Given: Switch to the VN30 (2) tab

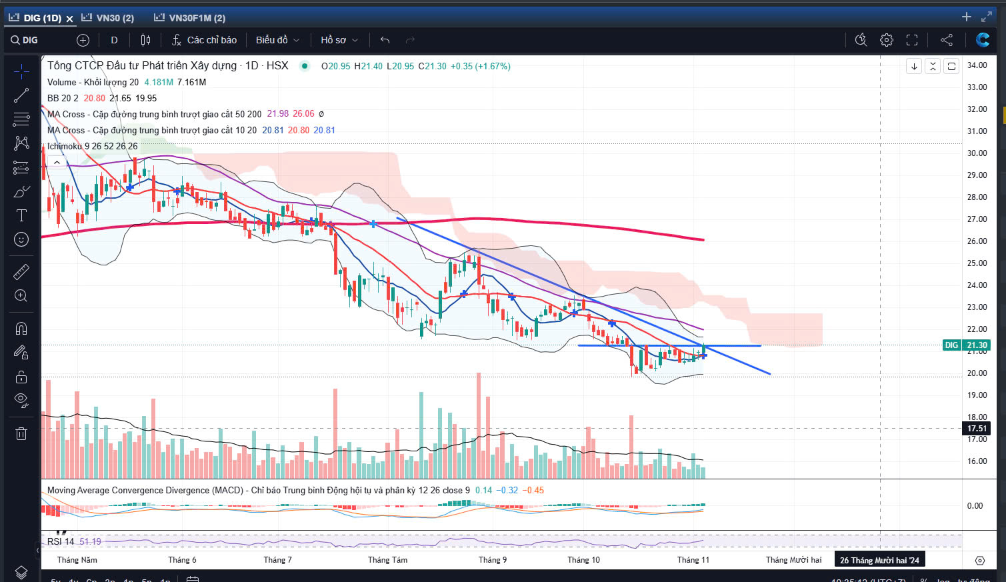Looking at the screenshot, I should point(108,18).
